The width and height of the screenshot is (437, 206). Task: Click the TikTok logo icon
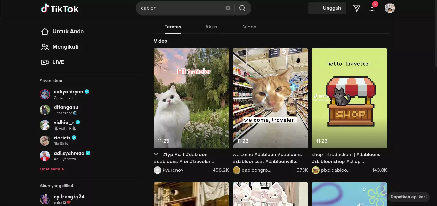tap(45, 8)
